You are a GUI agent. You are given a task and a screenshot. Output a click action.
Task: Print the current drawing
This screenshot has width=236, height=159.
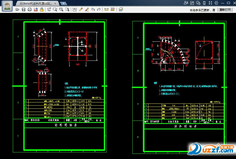pos(30,9)
